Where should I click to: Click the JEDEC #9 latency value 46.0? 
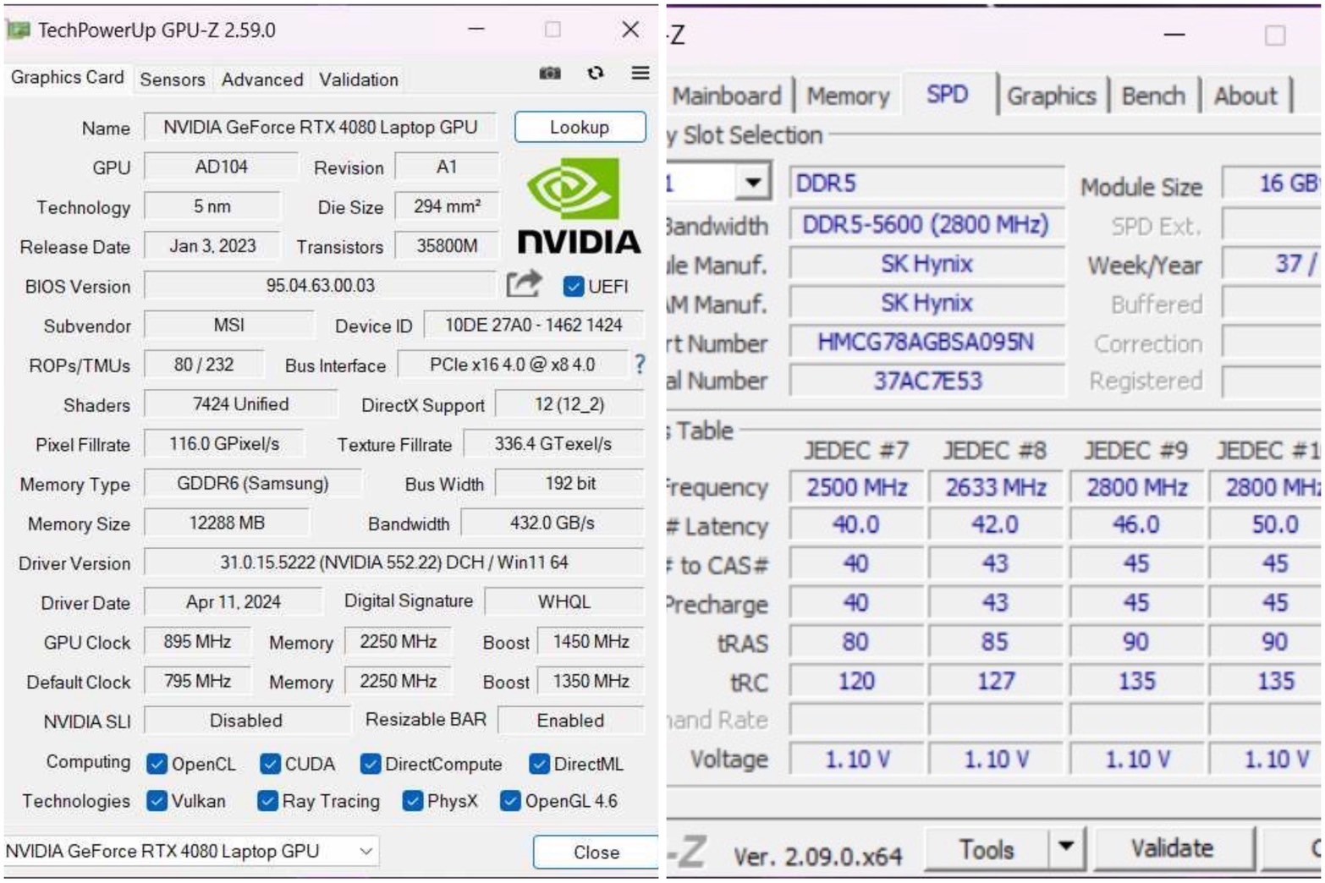tap(1136, 524)
